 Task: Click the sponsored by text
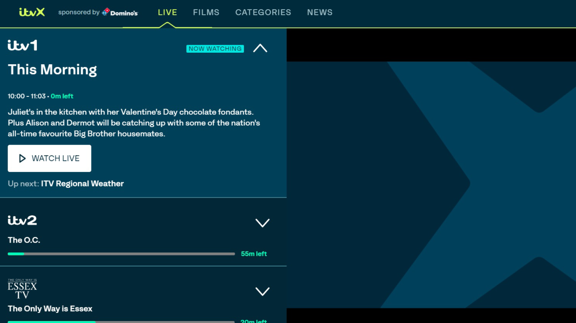[x=79, y=12]
